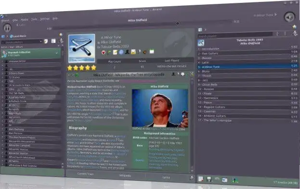The image size is (300, 189).
Task: Open the collection search filter dropdown arrow
Action: (x=40, y=41)
